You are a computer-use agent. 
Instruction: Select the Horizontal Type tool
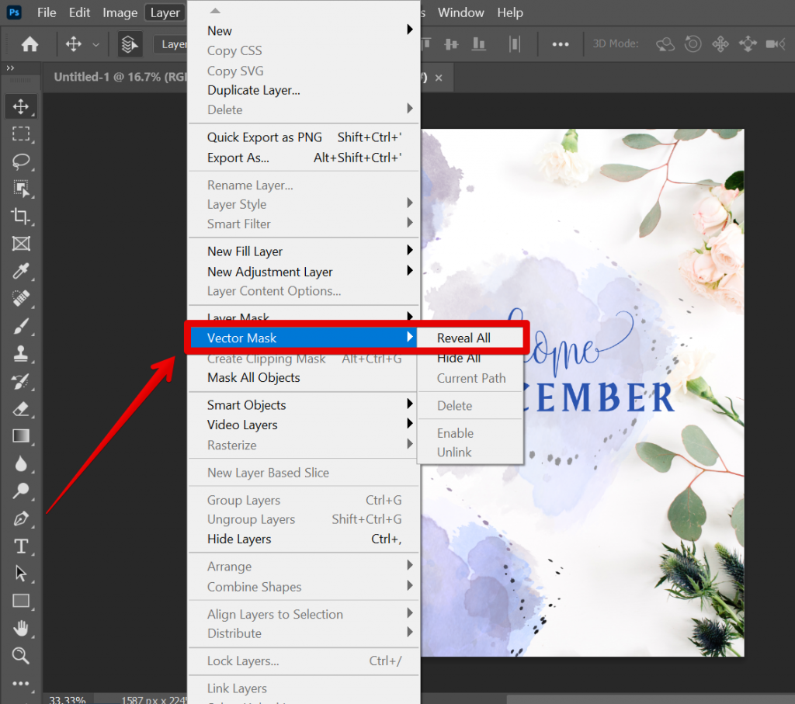[x=21, y=546]
